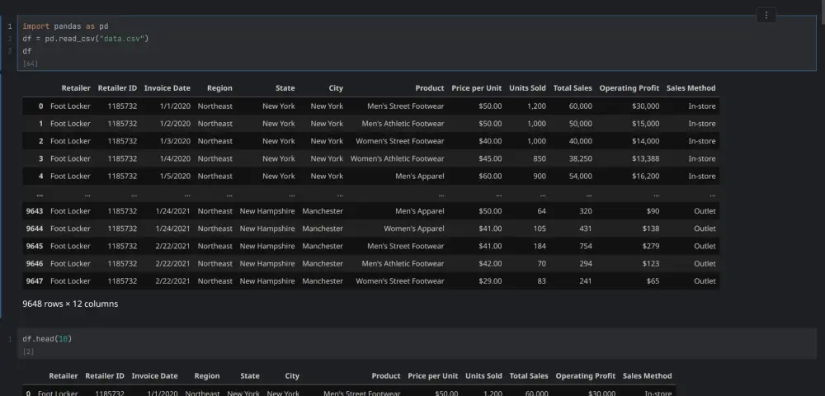
Task: Click the State column header in first table
Action: (285, 88)
